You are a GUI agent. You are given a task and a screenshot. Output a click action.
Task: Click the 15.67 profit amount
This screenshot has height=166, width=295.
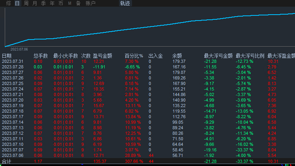[99, 106]
